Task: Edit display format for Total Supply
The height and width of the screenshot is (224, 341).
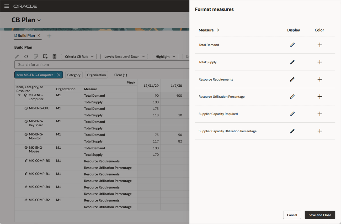Action: (x=292, y=62)
